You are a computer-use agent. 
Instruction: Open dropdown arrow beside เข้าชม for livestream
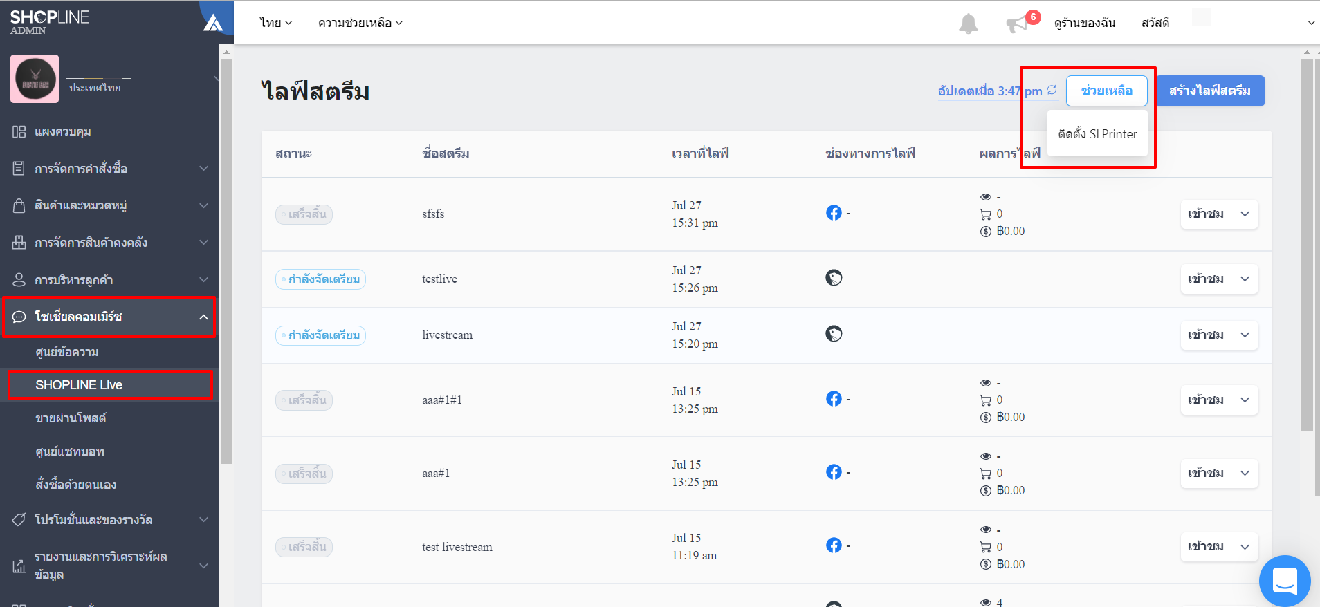click(x=1245, y=335)
